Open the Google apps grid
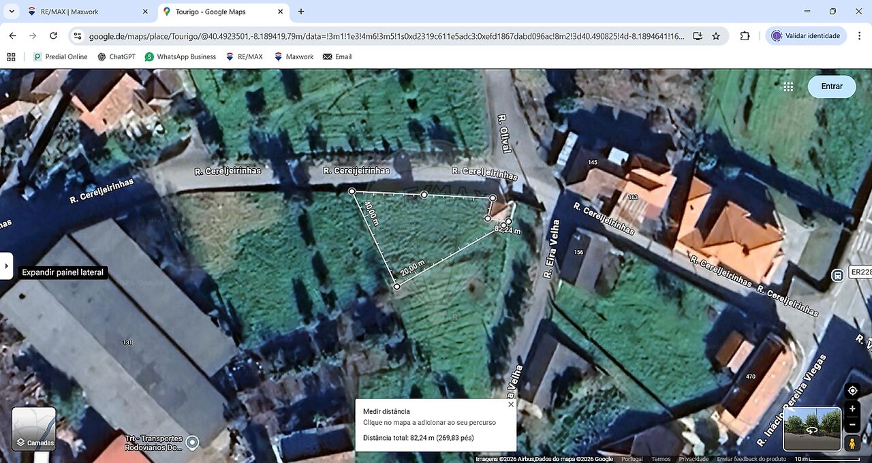This screenshot has height=463, width=872. point(788,86)
